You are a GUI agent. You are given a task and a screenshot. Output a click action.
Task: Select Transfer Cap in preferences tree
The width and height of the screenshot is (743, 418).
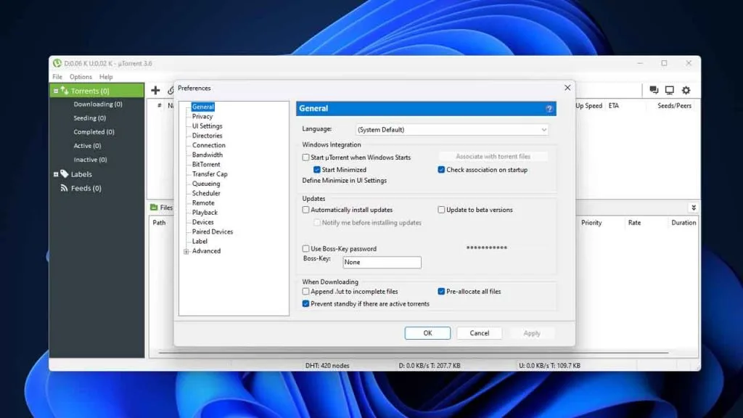coord(210,174)
